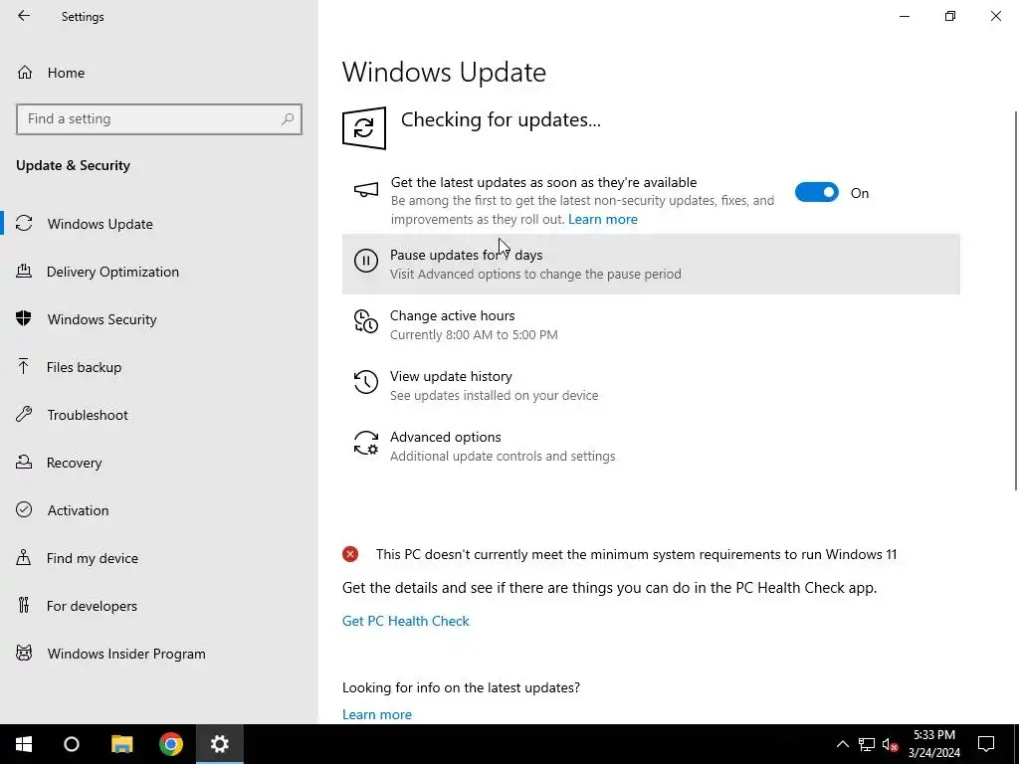The height and width of the screenshot is (764, 1019).
Task: Show hidden tray icons chevron
Action: pyautogui.click(x=842, y=744)
